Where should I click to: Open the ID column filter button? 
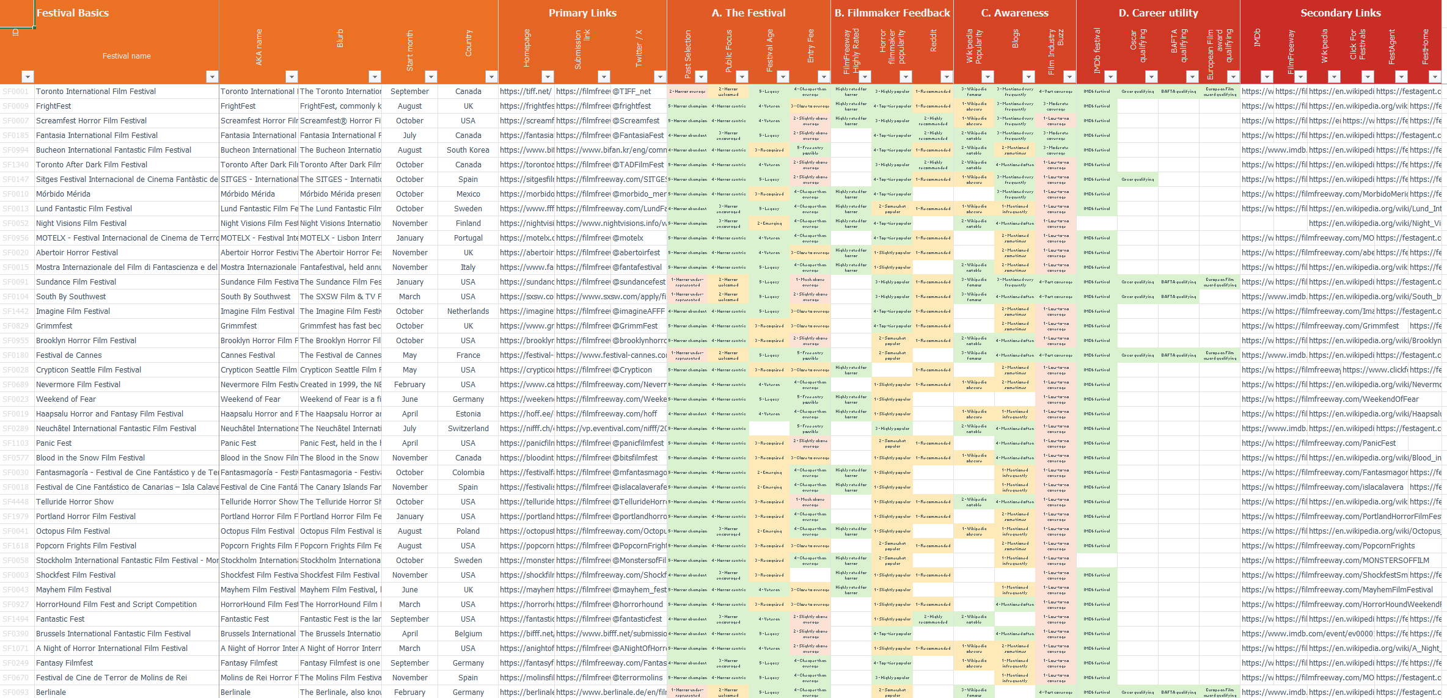coord(27,76)
